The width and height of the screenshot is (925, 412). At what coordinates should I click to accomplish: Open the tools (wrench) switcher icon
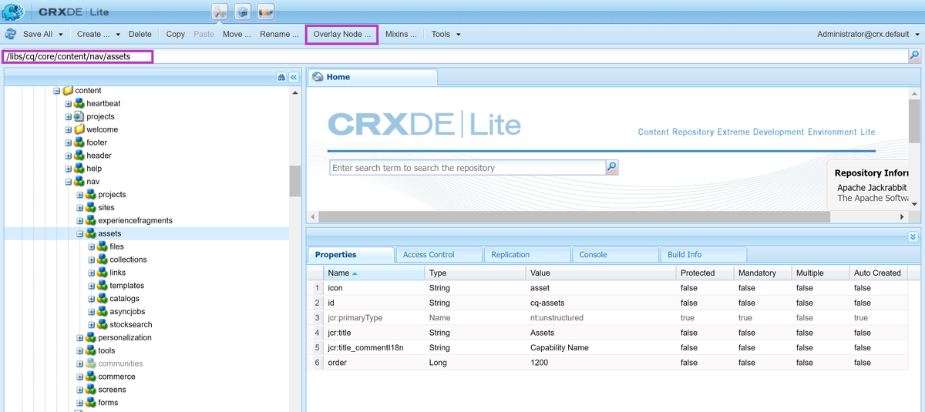(x=220, y=12)
